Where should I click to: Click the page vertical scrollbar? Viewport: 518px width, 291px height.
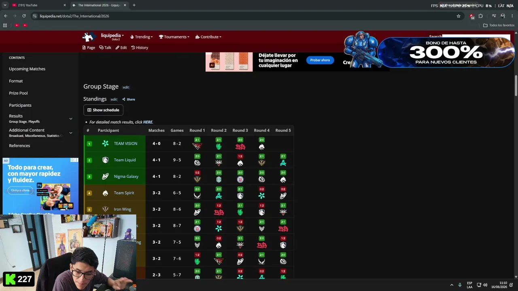(x=516, y=85)
